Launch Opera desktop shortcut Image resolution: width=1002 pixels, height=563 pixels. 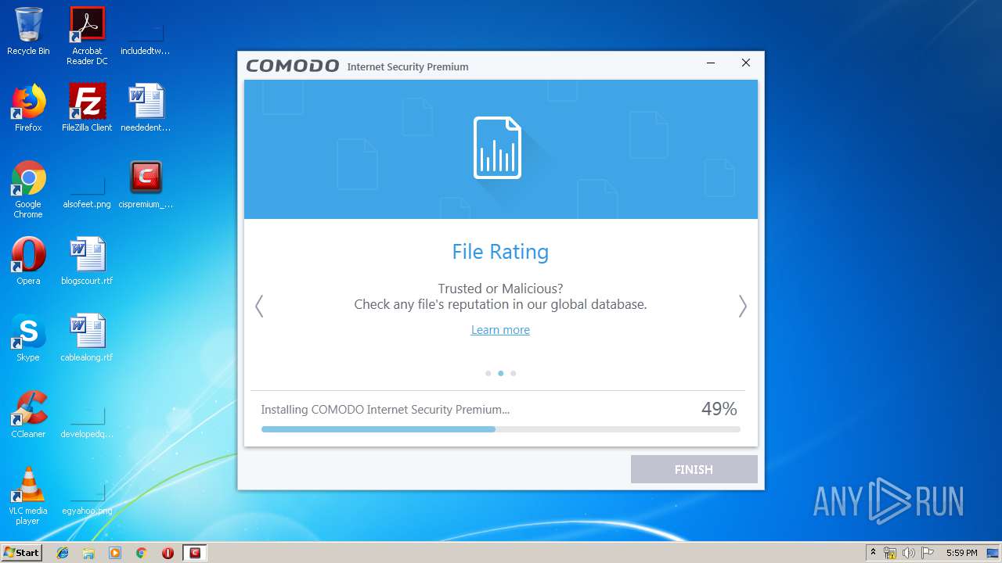pos(28,261)
